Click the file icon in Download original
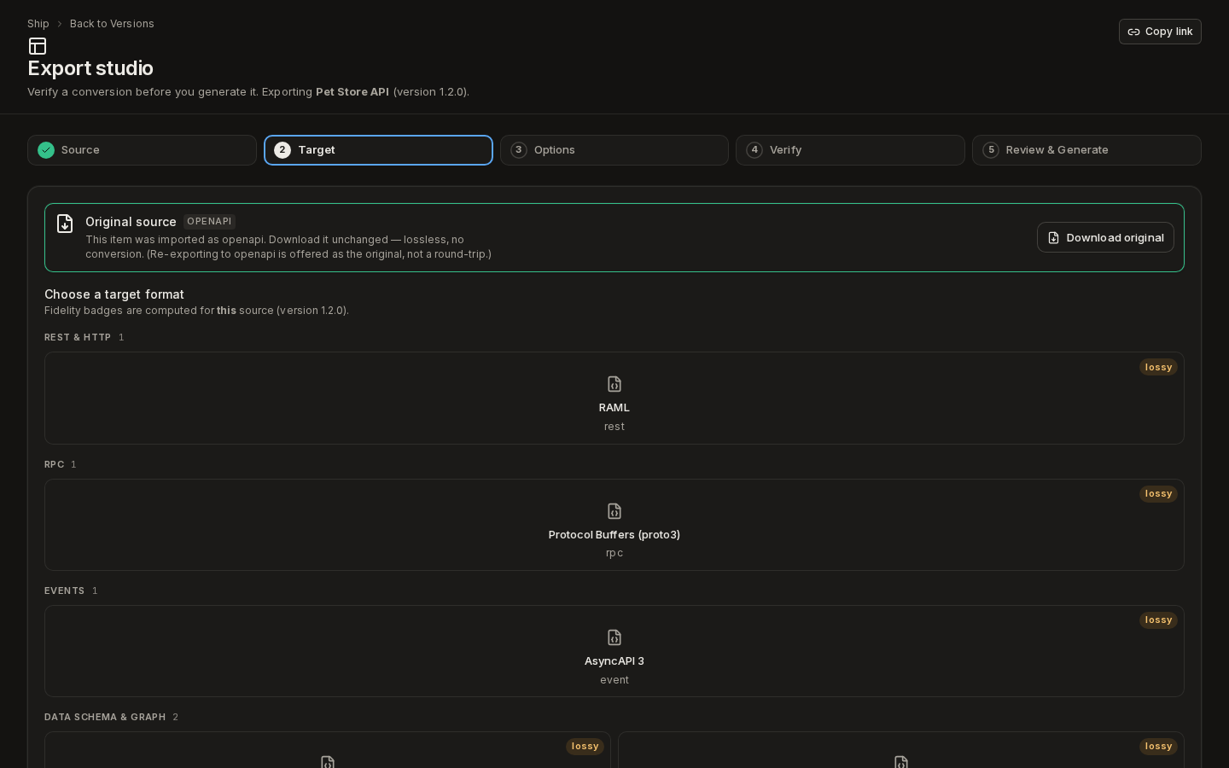 [x=1053, y=238]
